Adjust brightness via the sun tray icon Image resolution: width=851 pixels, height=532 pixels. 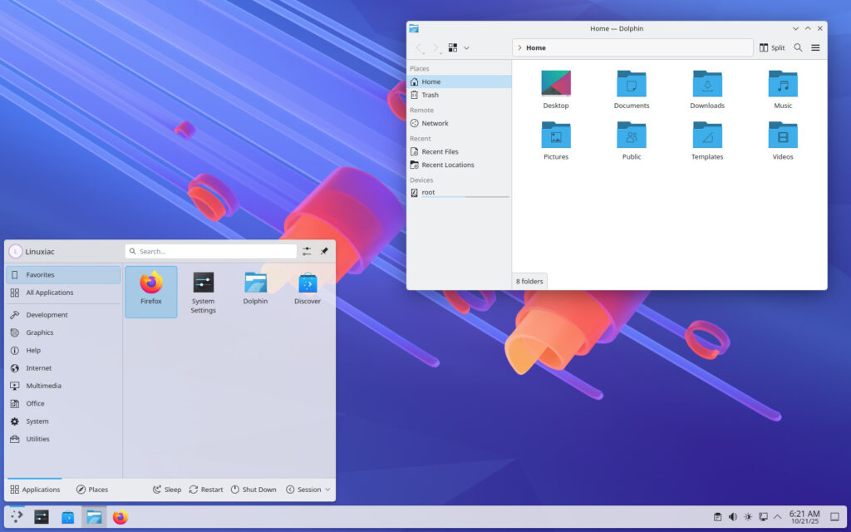(x=748, y=517)
